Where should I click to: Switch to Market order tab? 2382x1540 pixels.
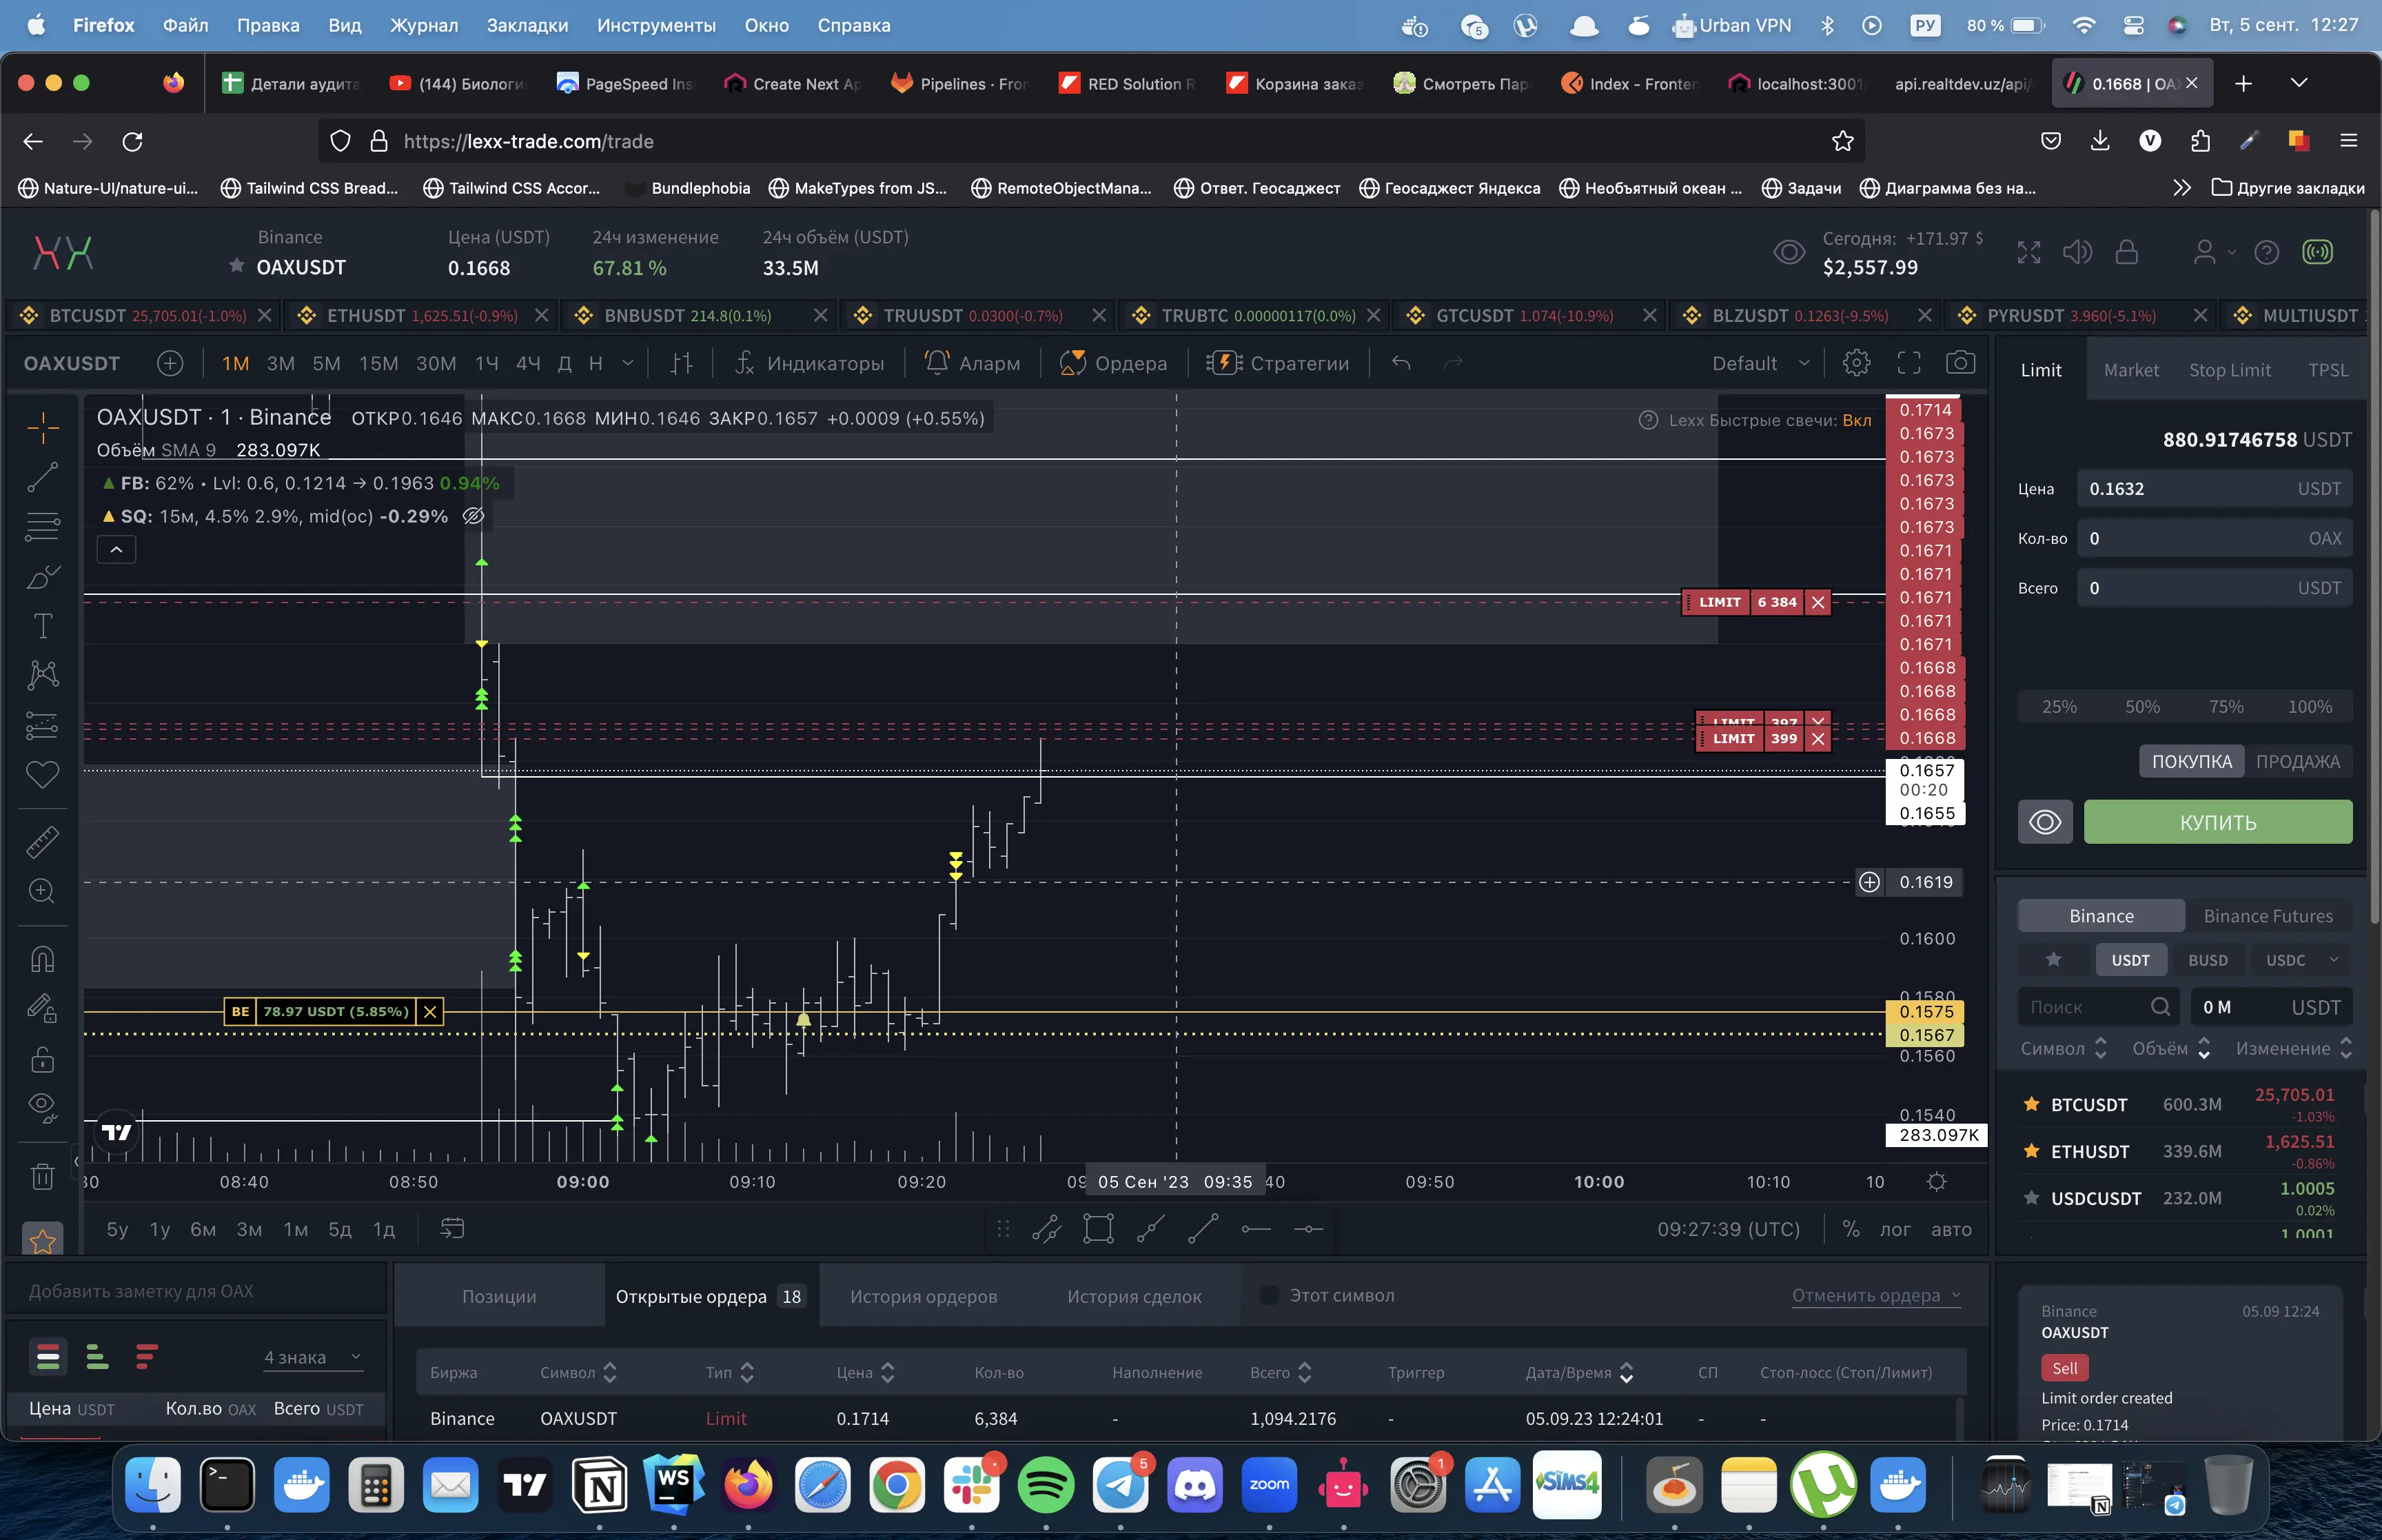(2130, 370)
